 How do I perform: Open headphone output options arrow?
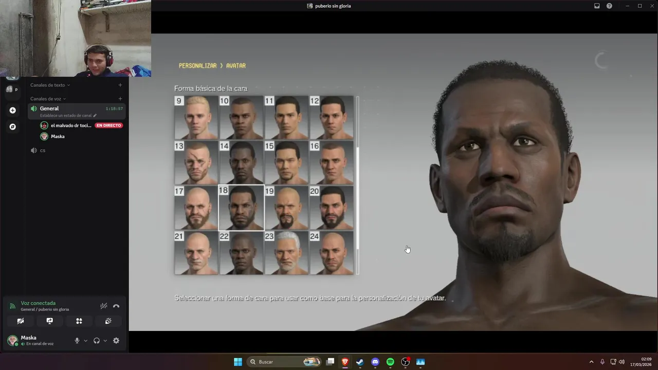point(105,340)
